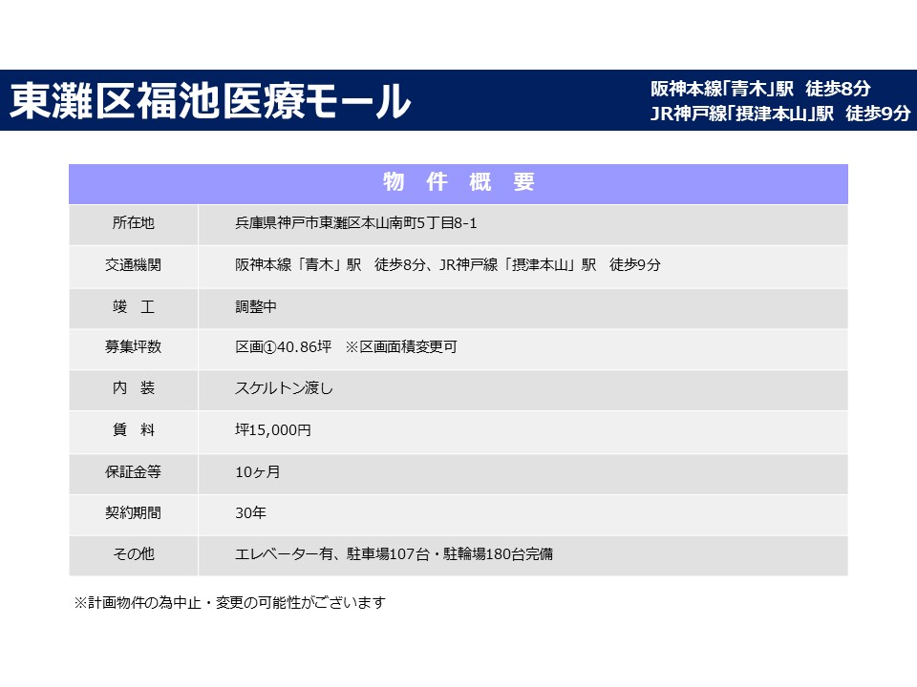Click the title 東灘区福池医療モール
The height and width of the screenshot is (687, 917).
[210, 101]
